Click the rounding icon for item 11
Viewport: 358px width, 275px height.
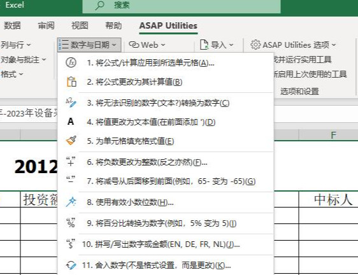point(71,265)
